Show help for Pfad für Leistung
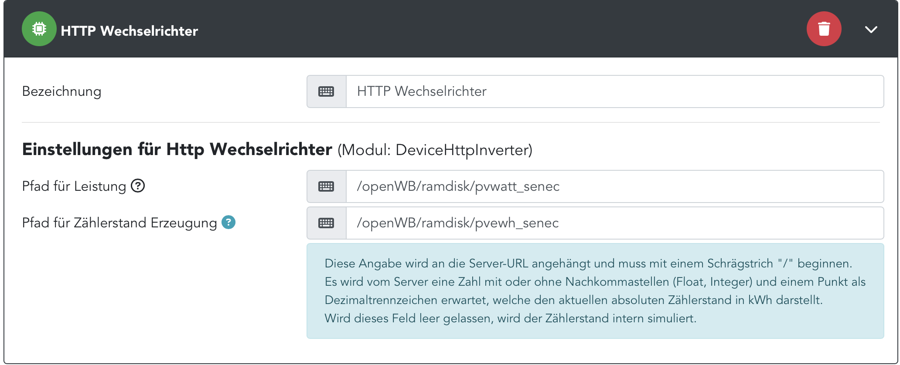The image size is (900, 365). [x=138, y=186]
